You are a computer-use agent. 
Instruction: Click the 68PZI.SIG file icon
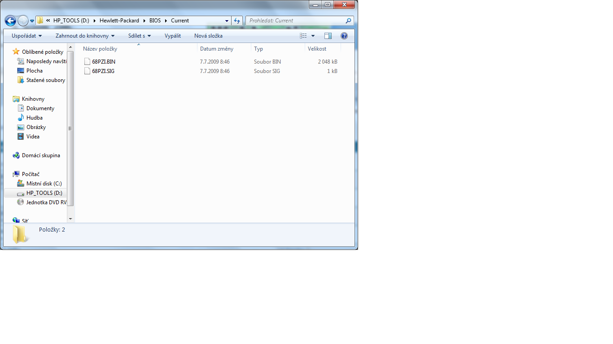87,71
